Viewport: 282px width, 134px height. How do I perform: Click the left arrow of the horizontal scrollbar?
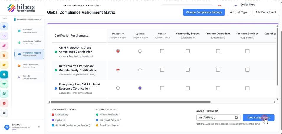(x=49, y=102)
